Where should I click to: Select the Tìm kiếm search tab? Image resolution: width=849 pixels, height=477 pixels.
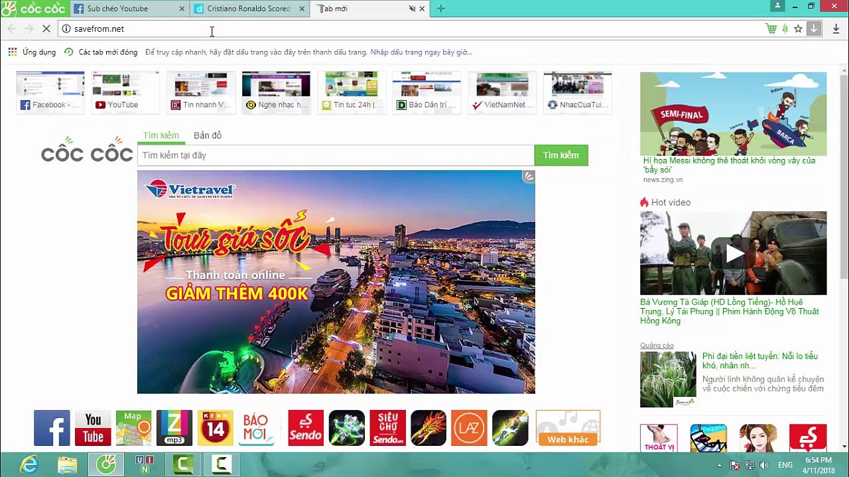pos(161,135)
